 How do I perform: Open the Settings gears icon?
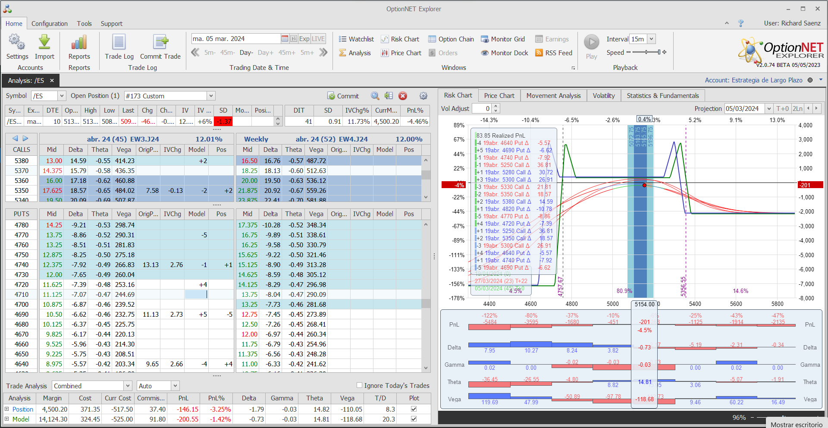17,42
